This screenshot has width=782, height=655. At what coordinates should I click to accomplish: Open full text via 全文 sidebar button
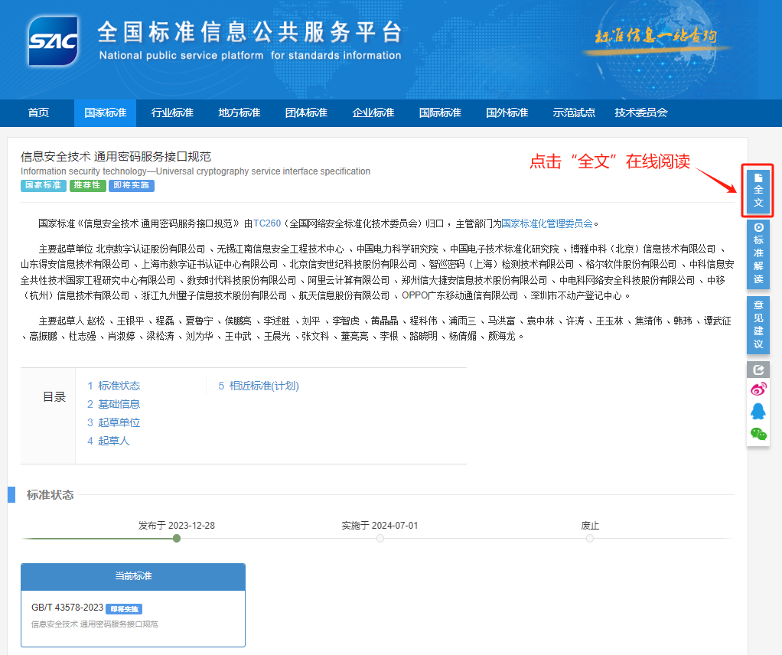coord(758,189)
